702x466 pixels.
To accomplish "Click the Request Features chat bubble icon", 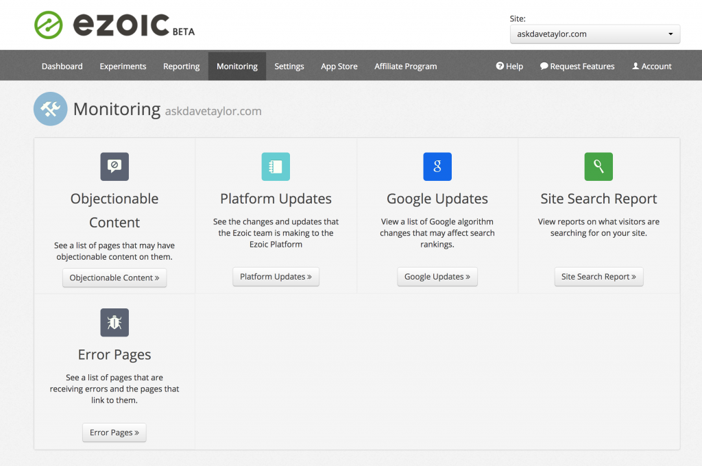I will (544, 66).
